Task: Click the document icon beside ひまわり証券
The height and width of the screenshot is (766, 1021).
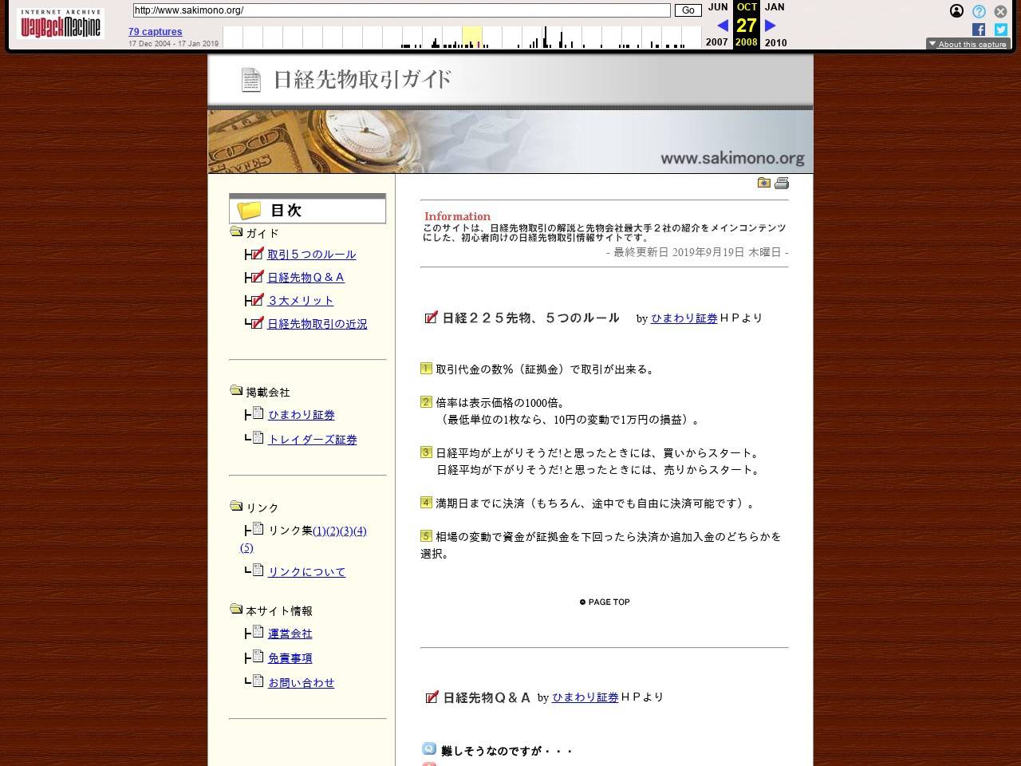Action: click(x=259, y=412)
